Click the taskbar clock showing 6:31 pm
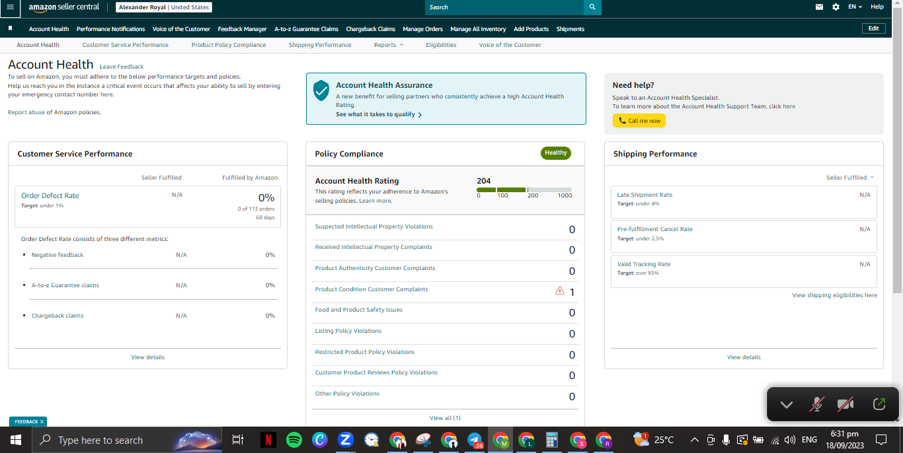903x453 pixels. point(844,440)
